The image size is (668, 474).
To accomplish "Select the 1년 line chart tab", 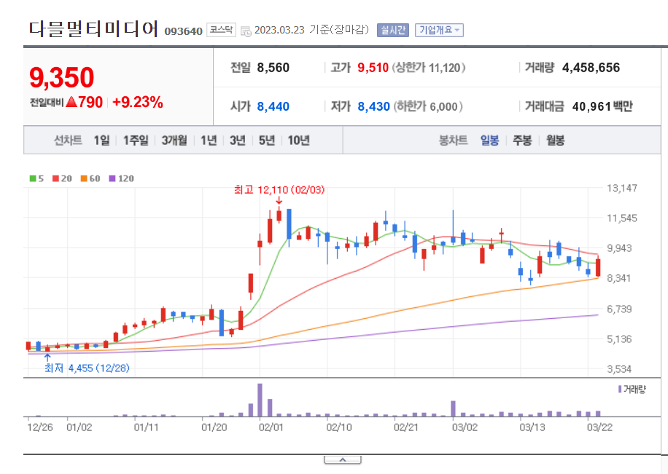I will [x=209, y=140].
